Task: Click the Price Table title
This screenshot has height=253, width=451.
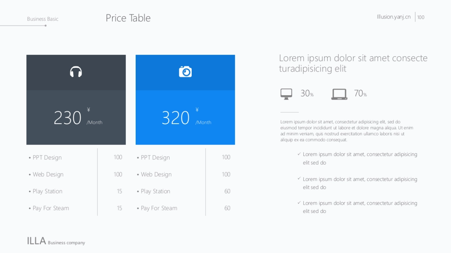Action: (128, 18)
